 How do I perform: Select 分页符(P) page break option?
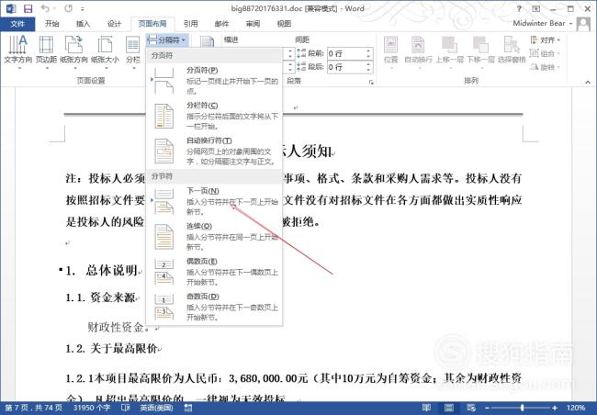214,81
